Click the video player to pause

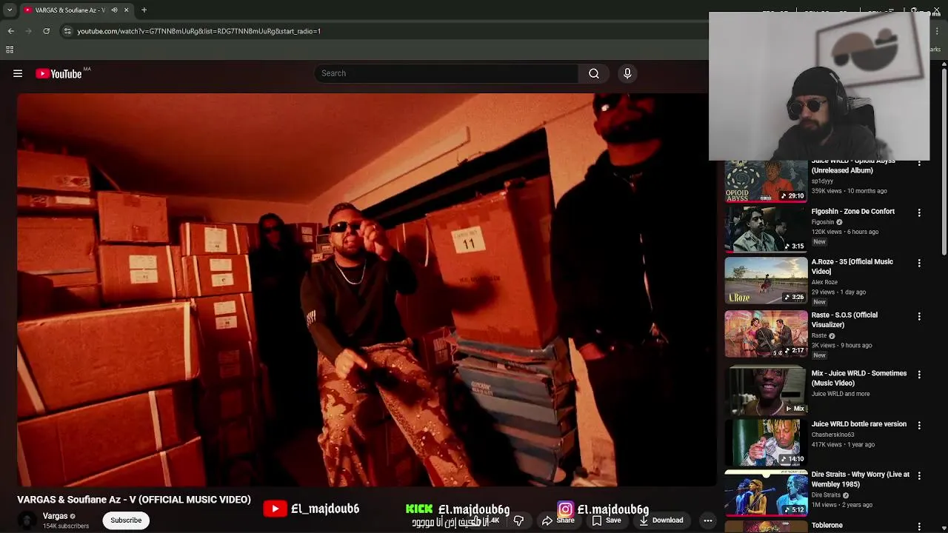[x=367, y=289]
